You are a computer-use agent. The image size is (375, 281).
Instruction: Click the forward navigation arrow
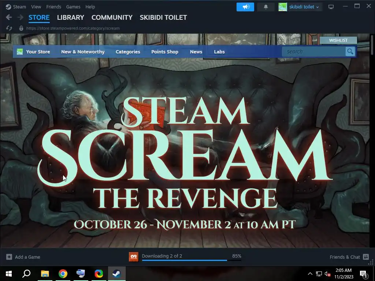[x=21, y=17]
